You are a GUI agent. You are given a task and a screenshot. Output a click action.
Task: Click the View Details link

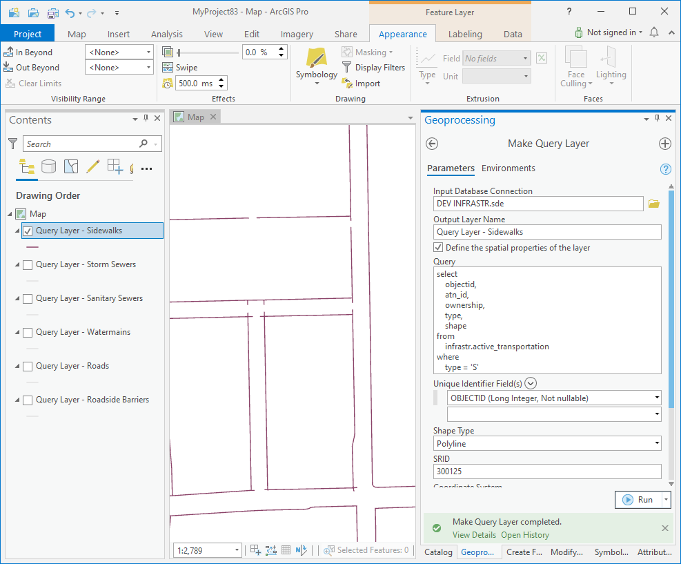click(474, 535)
